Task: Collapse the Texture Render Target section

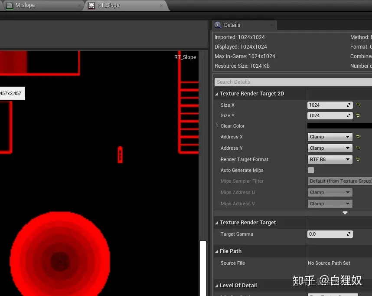Action: click(x=216, y=223)
